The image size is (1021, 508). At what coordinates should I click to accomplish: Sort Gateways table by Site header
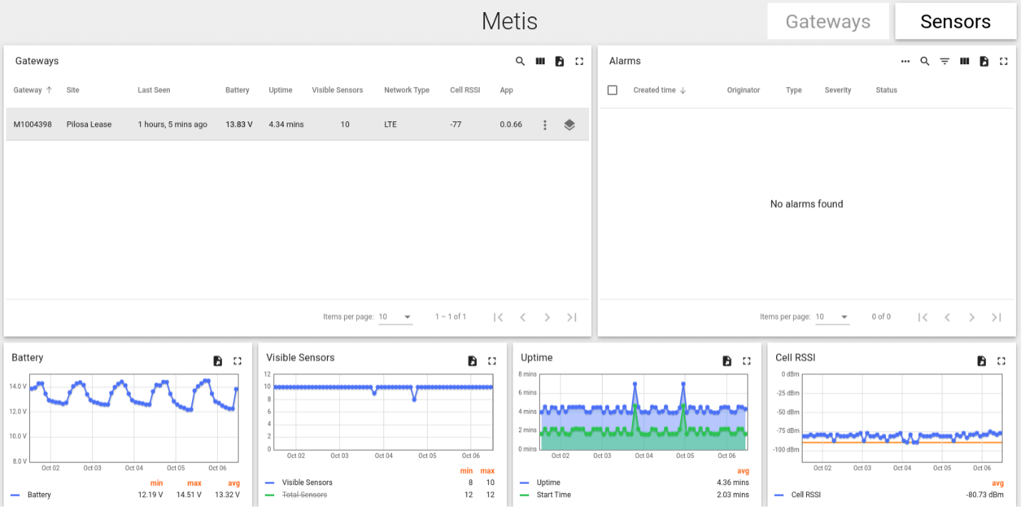click(73, 91)
